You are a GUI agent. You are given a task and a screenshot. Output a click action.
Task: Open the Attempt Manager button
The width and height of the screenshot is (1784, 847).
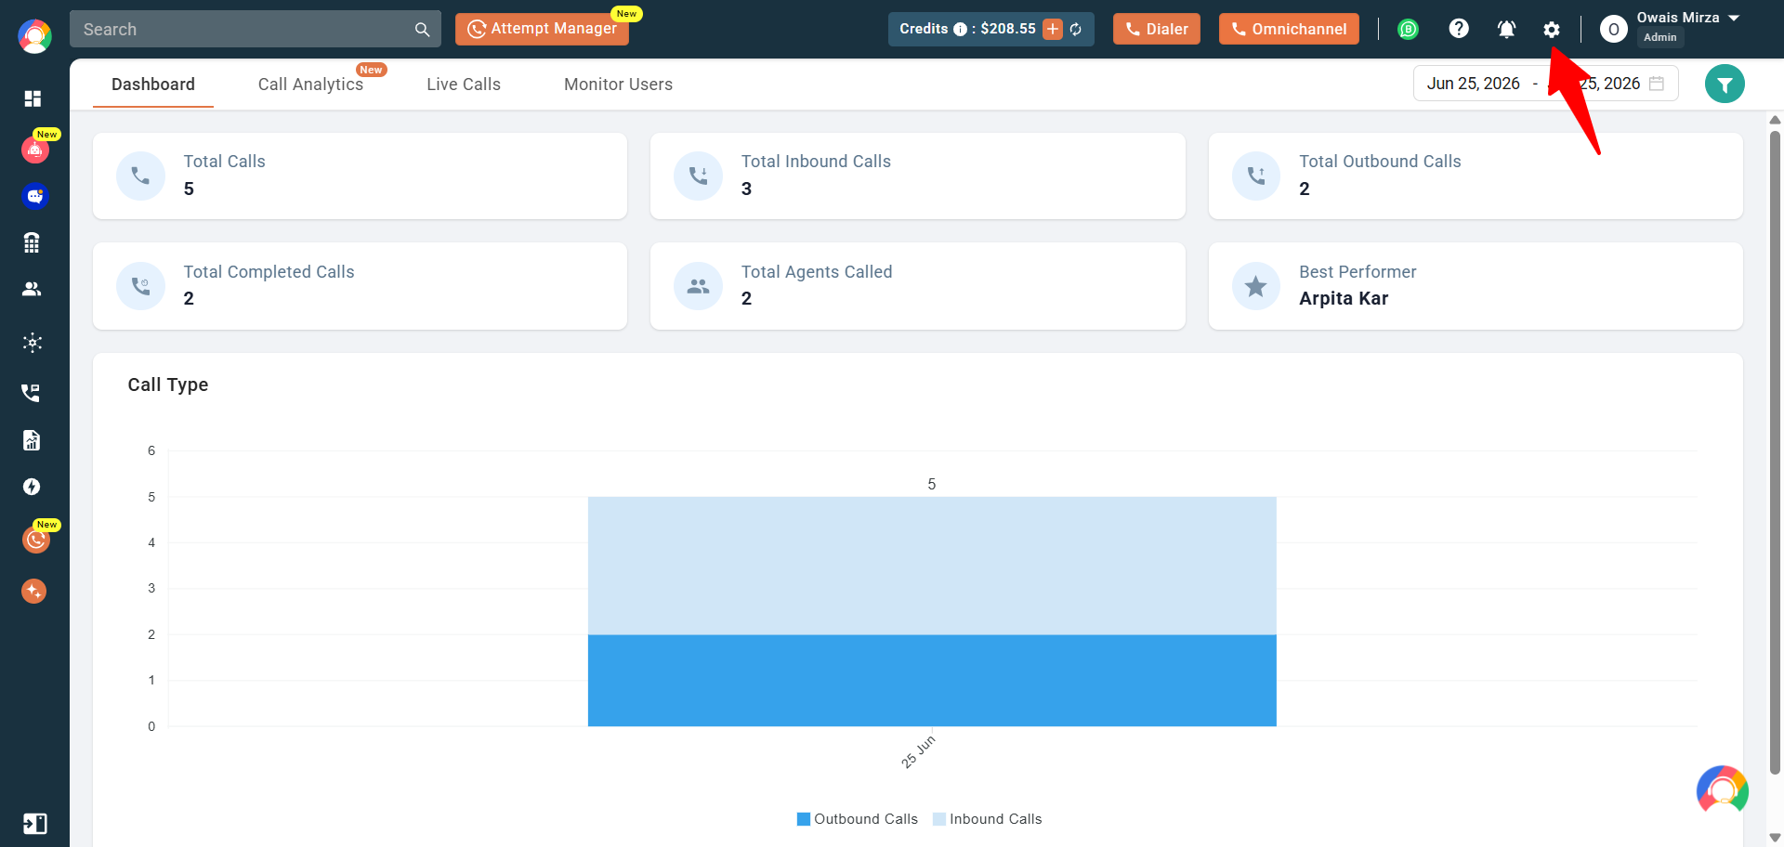point(542,29)
